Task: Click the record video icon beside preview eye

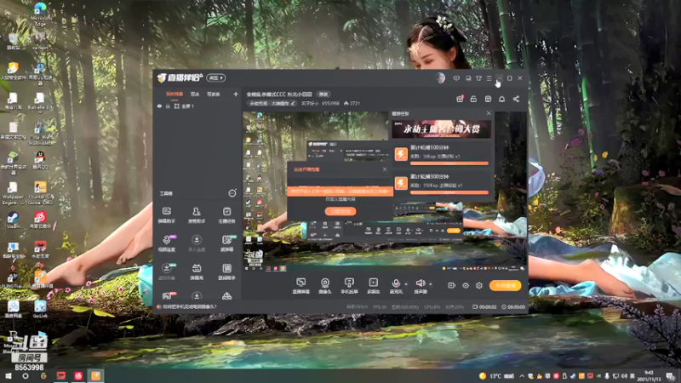Action: pos(452,285)
